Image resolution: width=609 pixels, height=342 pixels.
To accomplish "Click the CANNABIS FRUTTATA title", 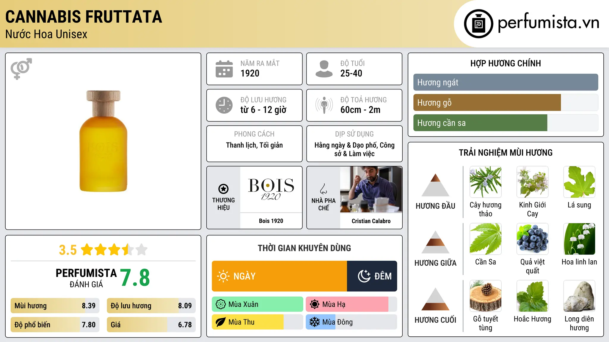I will [84, 17].
